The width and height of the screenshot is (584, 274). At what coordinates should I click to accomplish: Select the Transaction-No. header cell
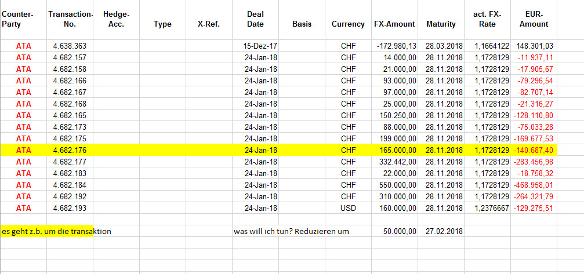[70, 19]
